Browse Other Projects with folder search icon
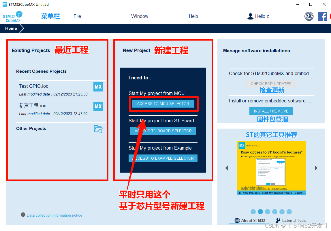The width and height of the screenshot is (331, 231). pyautogui.click(x=98, y=129)
